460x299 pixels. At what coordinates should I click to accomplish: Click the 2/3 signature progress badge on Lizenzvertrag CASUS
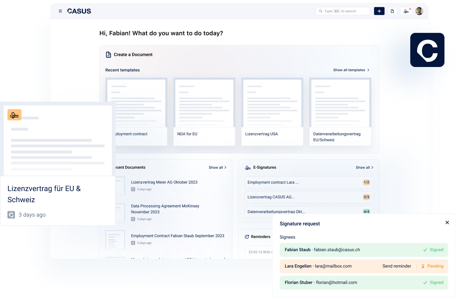[x=366, y=197]
